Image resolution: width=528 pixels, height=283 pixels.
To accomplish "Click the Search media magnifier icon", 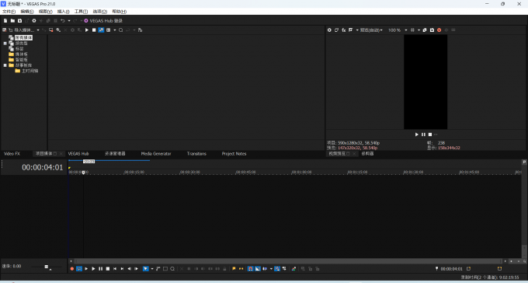I will click(x=120, y=30).
